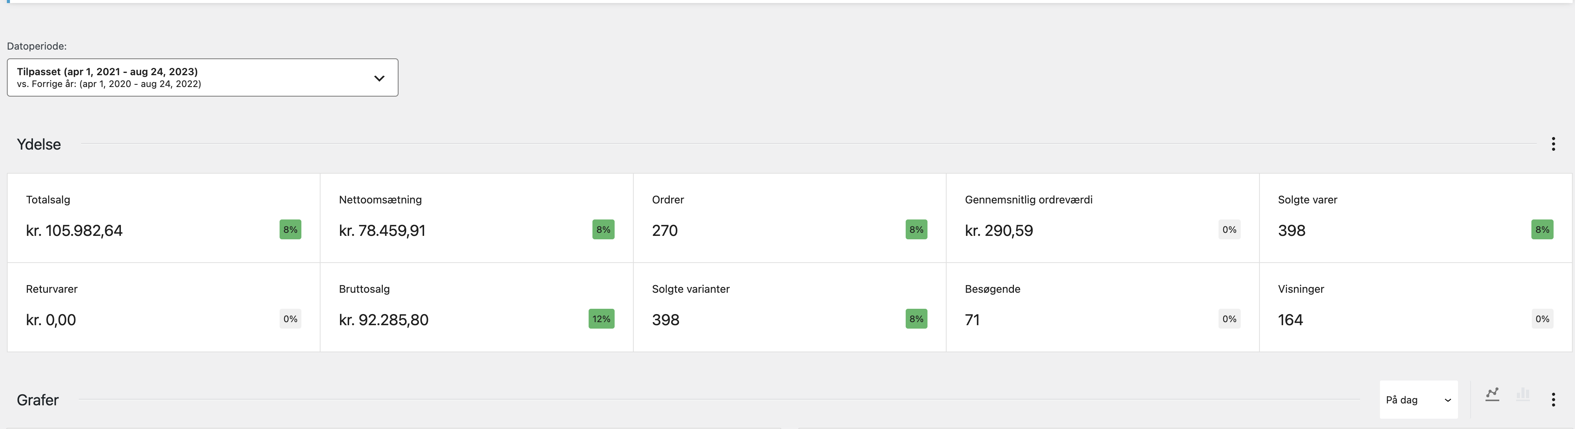Open the På dag interval dropdown
The height and width of the screenshot is (429, 1575).
coord(1418,400)
